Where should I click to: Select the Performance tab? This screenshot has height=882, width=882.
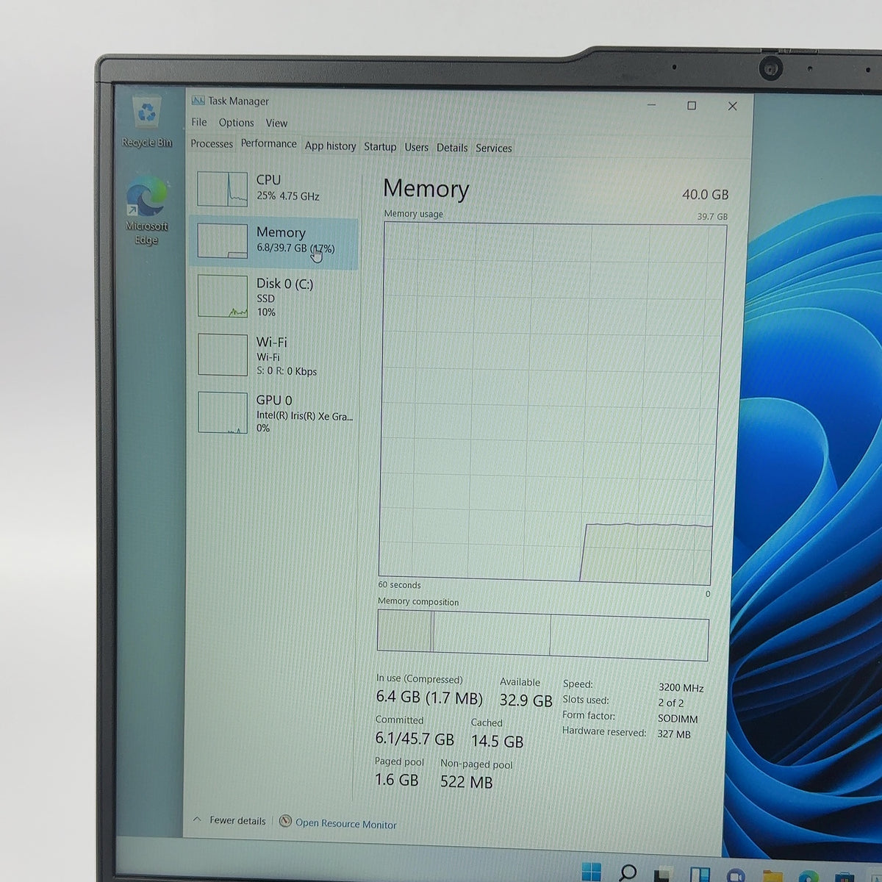[269, 144]
